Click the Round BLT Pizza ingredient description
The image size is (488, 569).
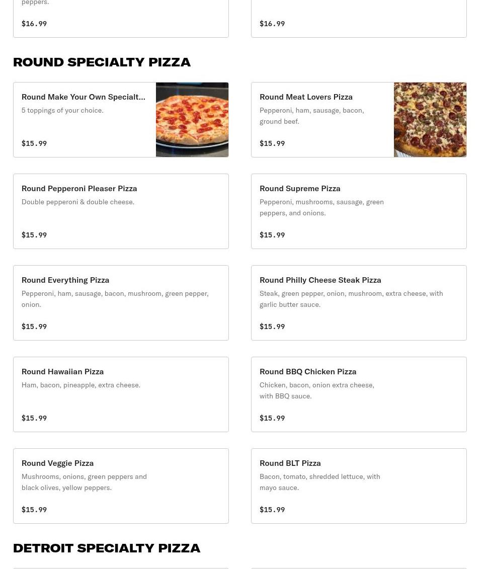[x=319, y=482]
